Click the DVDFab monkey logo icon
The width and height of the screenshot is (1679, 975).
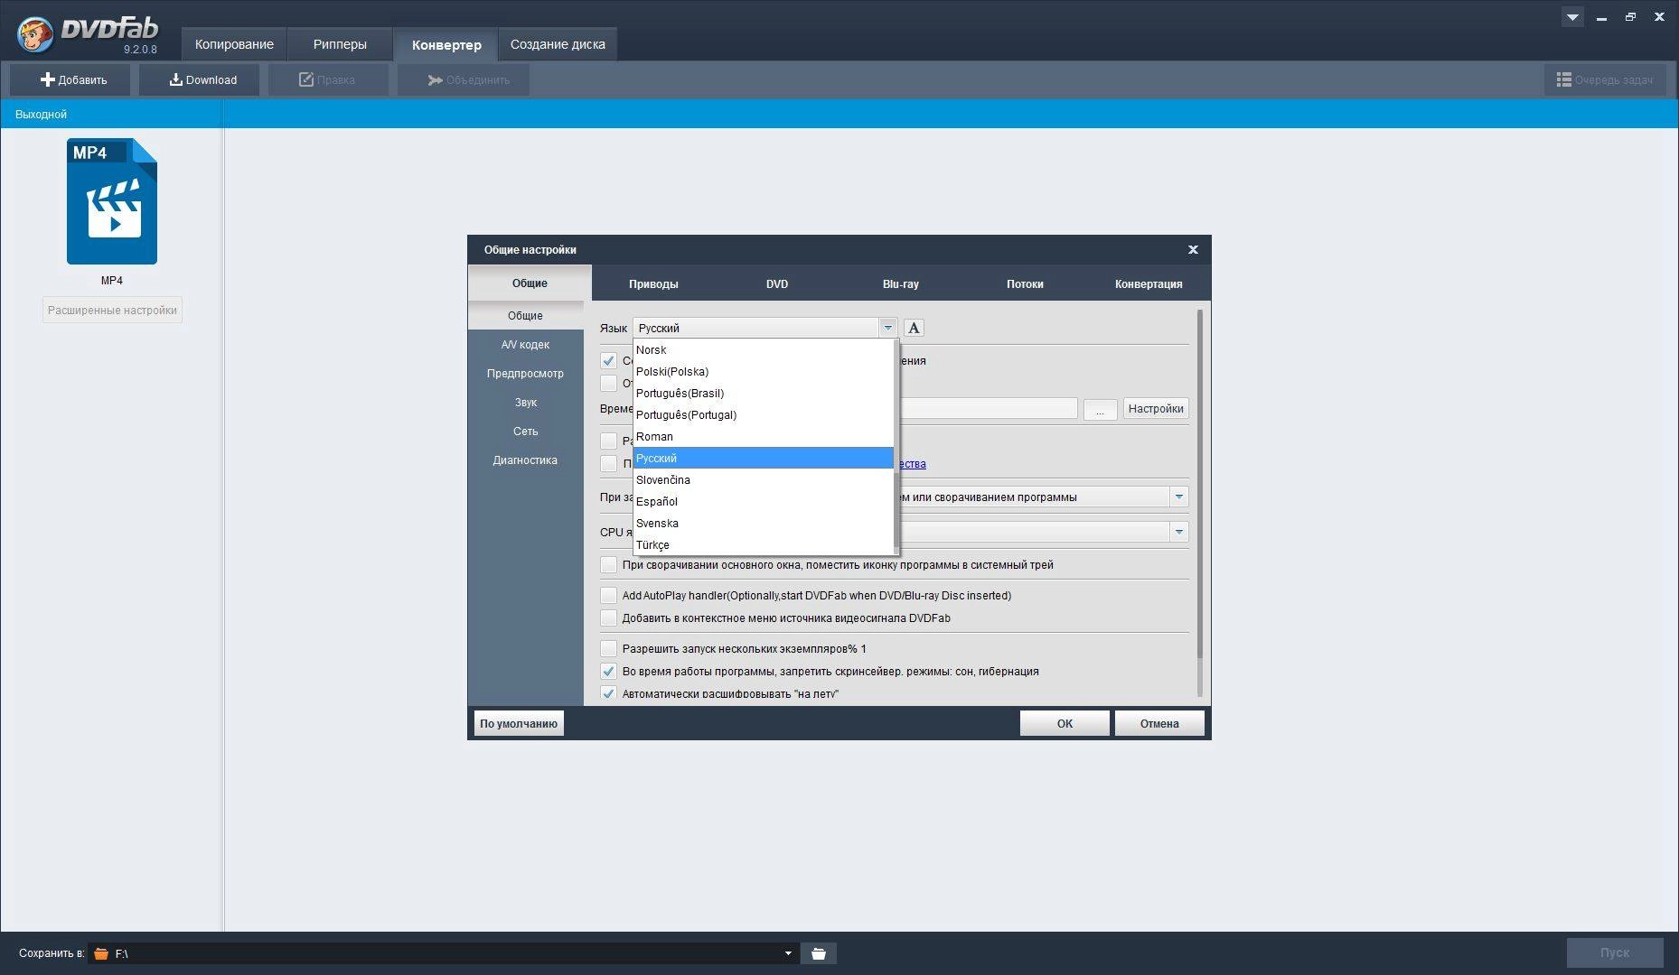coord(34,33)
